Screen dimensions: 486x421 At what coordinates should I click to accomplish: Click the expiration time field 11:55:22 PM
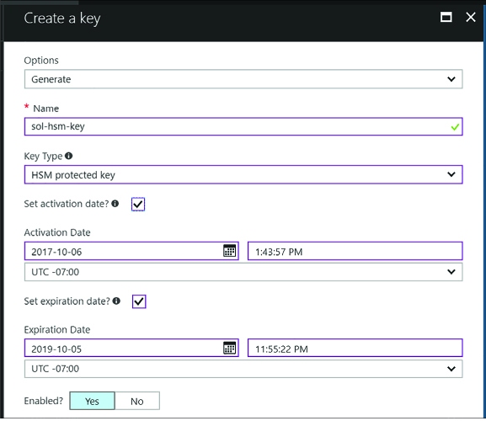355,348
